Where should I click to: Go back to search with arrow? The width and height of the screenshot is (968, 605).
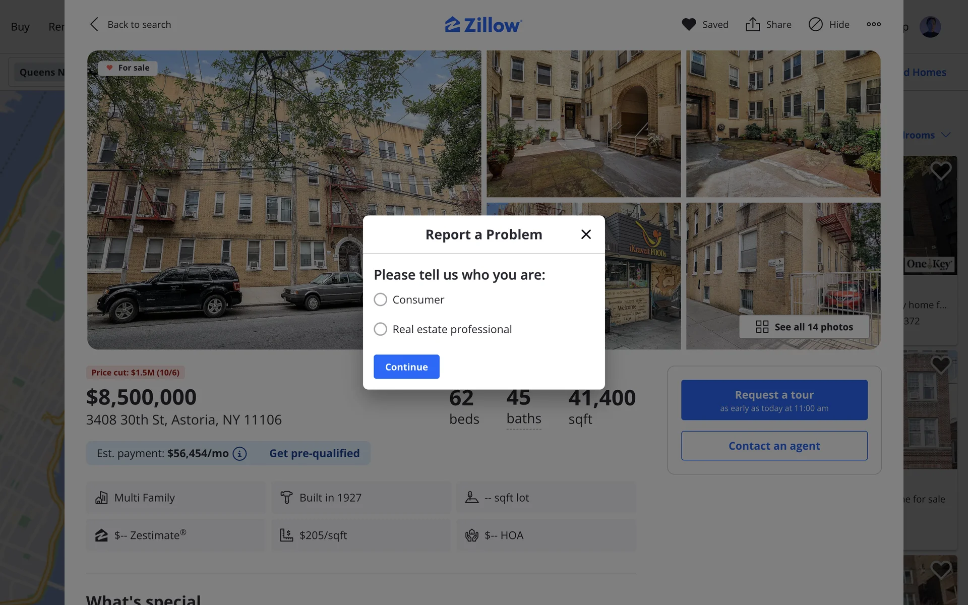[94, 24]
